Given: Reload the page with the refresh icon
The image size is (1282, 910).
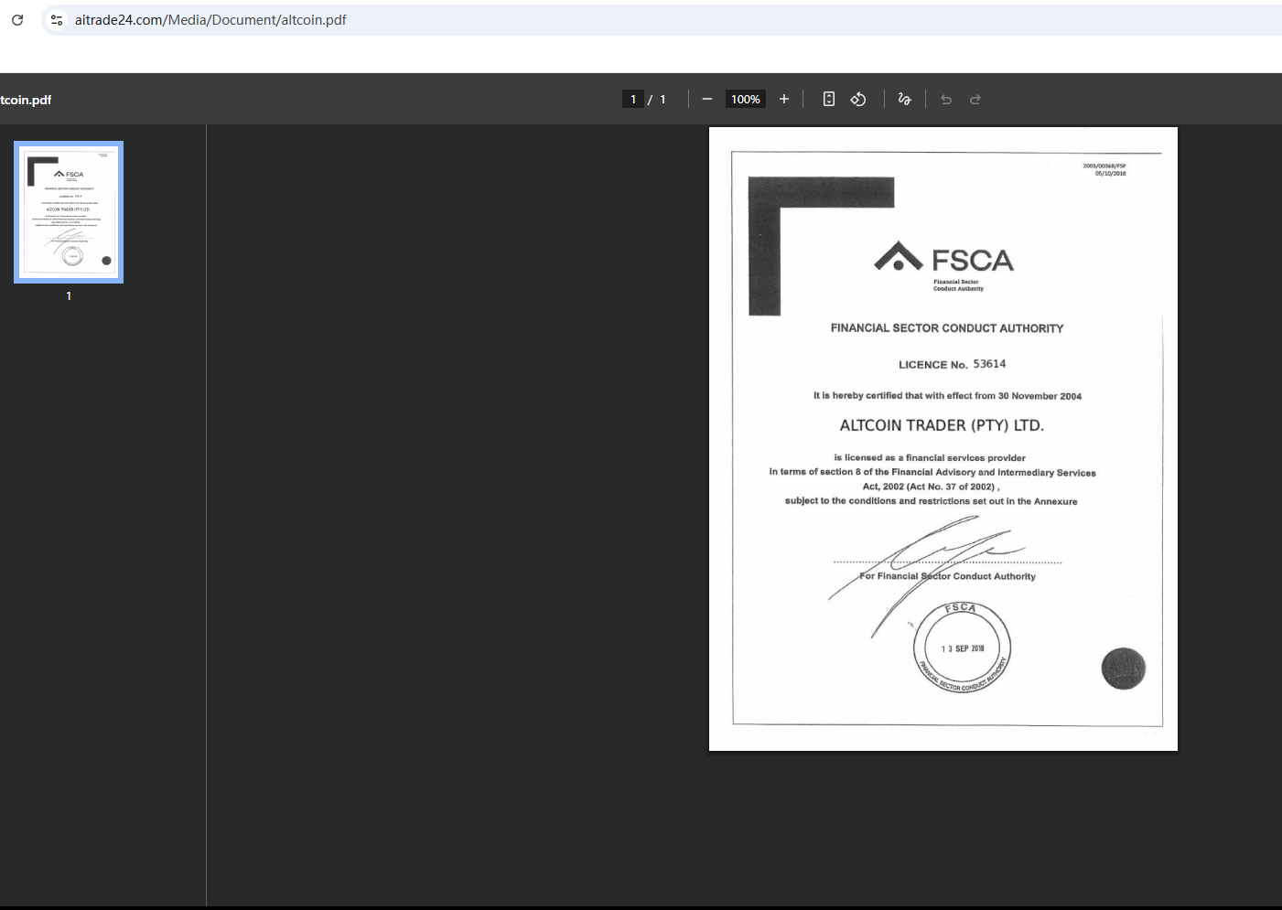Looking at the screenshot, I should coord(17,19).
